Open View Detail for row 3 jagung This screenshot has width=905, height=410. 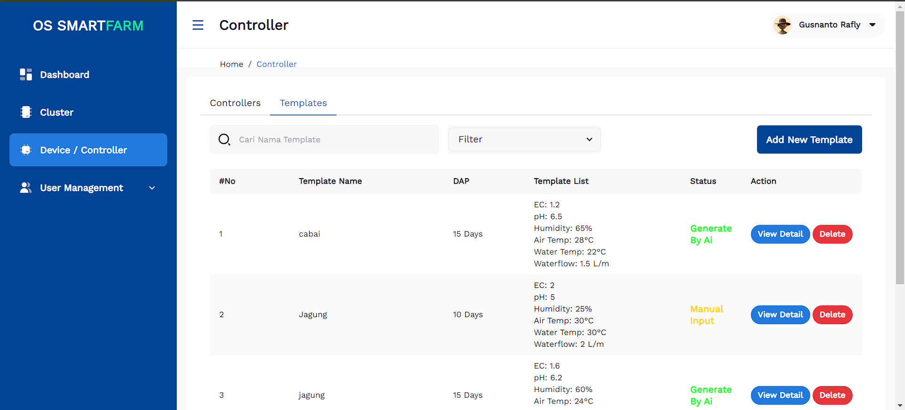(780, 395)
